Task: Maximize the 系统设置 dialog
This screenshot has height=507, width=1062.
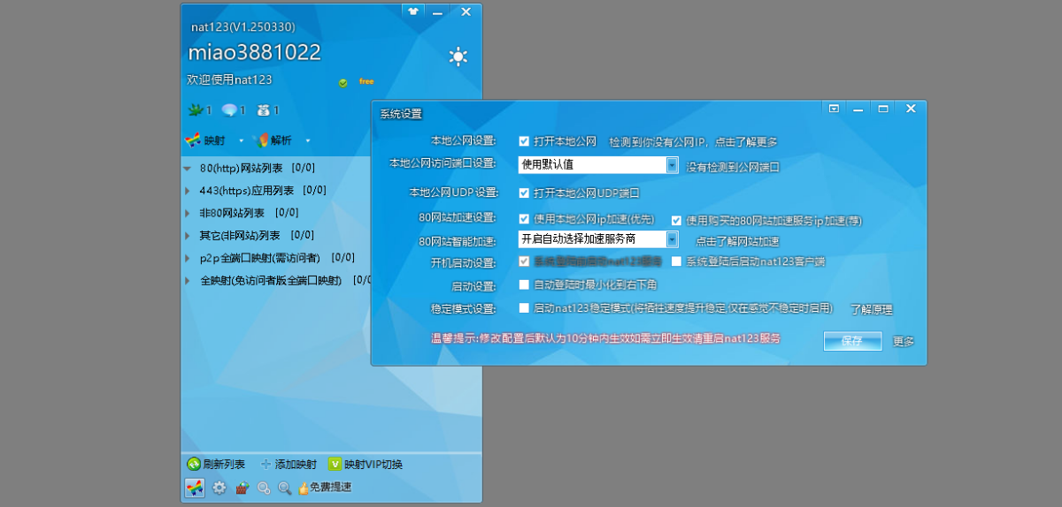Action: [x=883, y=109]
